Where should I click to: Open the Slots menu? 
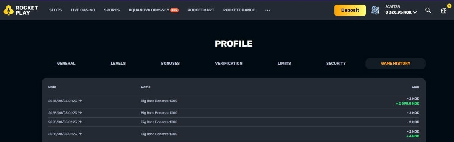(x=55, y=10)
